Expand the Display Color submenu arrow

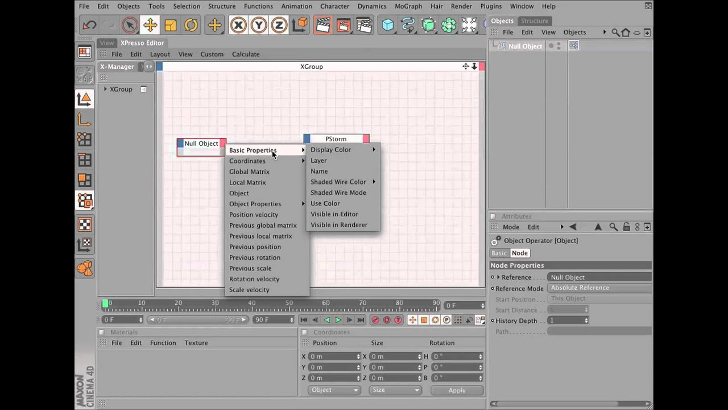tap(374, 150)
